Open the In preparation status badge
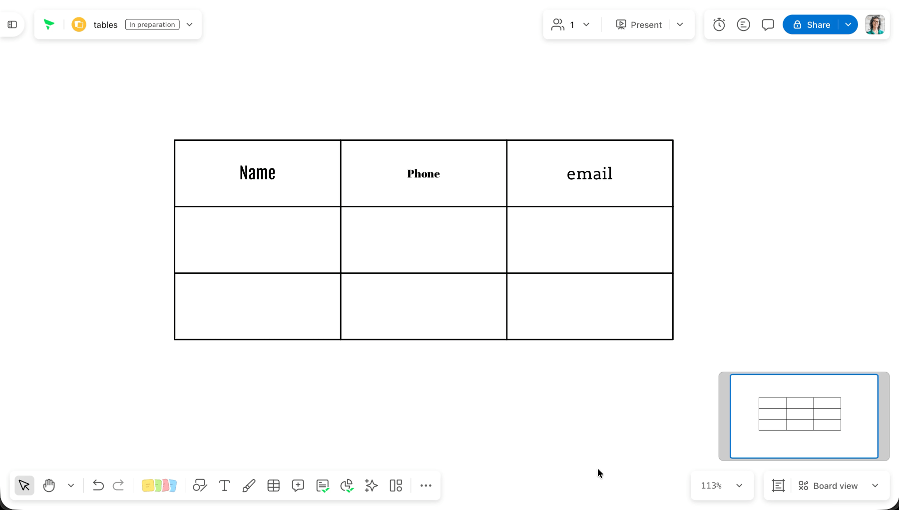This screenshot has height=510, width=899. click(x=152, y=24)
